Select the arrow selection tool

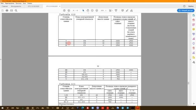(x=83, y=10)
